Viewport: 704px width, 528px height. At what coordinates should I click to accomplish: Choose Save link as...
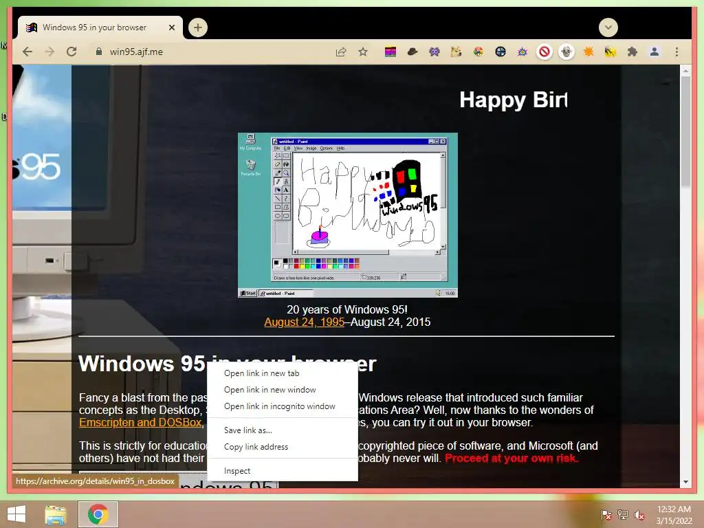[283, 430]
